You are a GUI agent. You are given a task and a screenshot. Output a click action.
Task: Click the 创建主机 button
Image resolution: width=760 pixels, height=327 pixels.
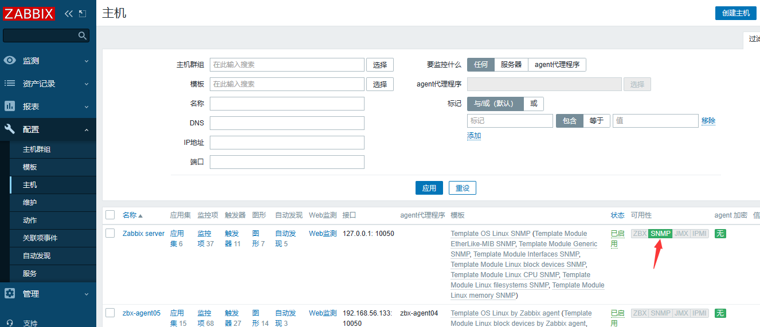pyautogui.click(x=736, y=13)
